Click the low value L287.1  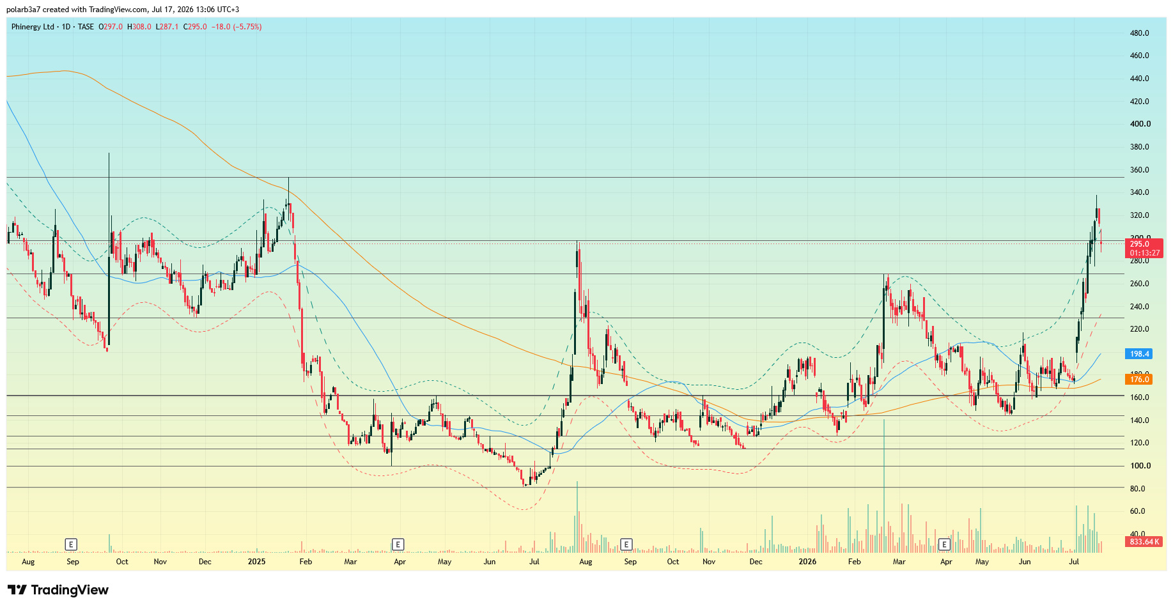tap(167, 27)
